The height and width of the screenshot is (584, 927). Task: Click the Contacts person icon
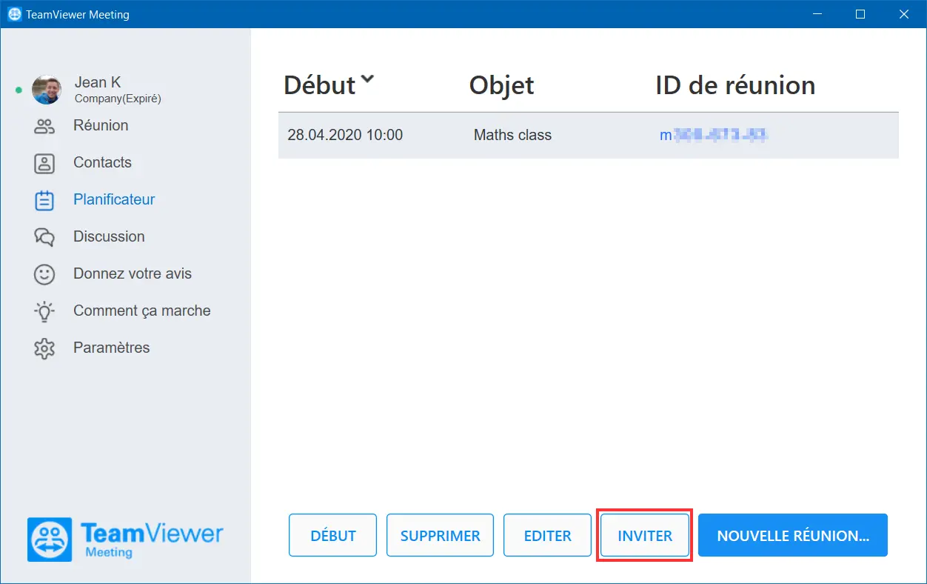click(44, 163)
